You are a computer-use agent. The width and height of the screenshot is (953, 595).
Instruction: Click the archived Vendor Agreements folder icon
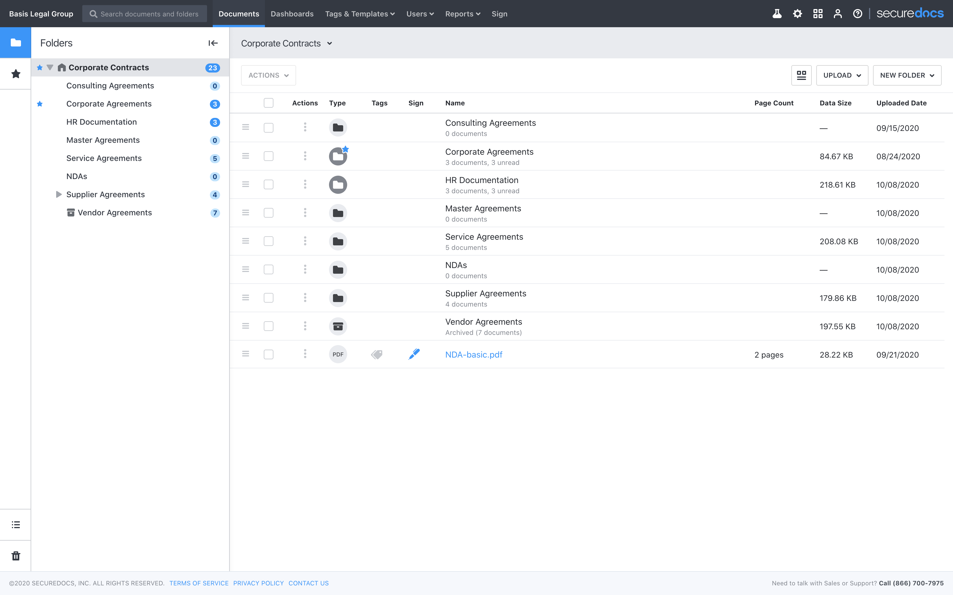point(338,326)
